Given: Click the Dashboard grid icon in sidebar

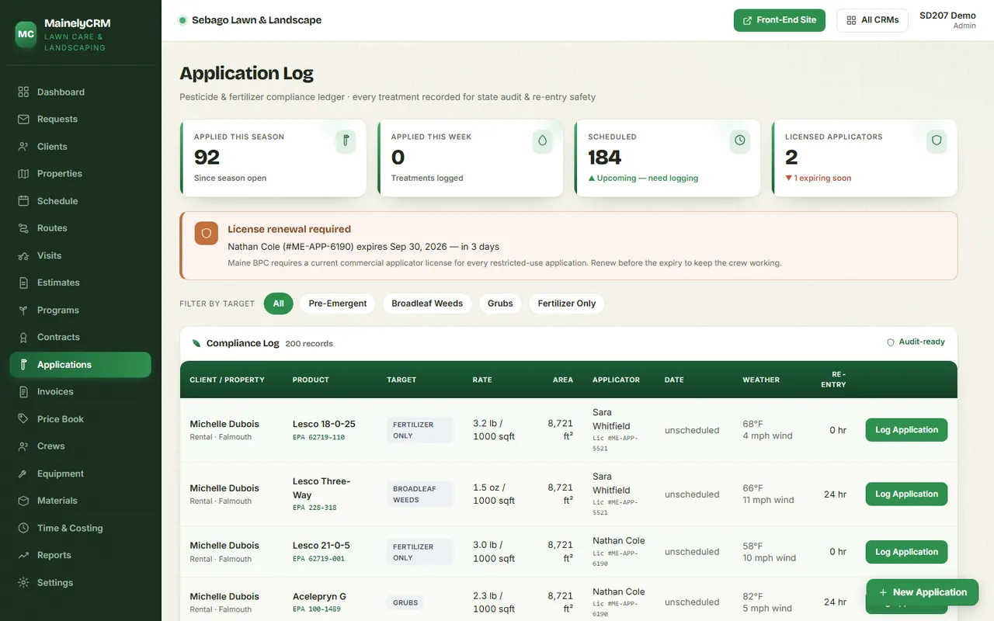Looking at the screenshot, I should (23, 92).
